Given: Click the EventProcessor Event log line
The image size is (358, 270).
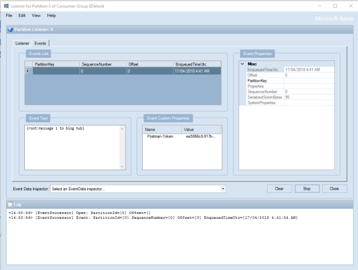Looking at the screenshot, I should (x=153, y=218).
